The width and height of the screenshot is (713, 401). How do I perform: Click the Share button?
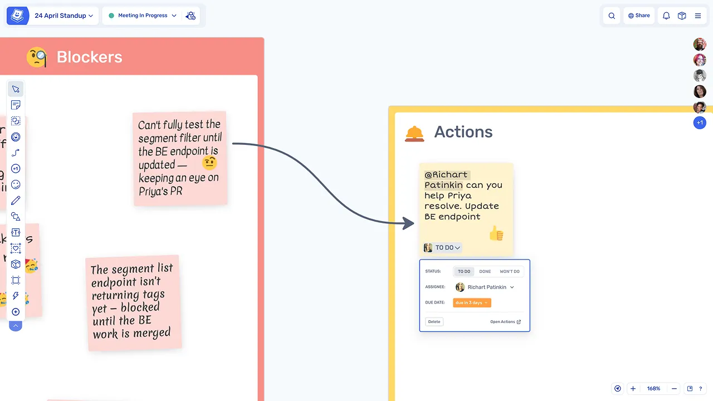pos(638,16)
